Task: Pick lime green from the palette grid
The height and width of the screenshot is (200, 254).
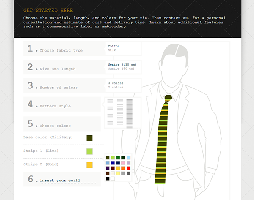Action: 113,158
